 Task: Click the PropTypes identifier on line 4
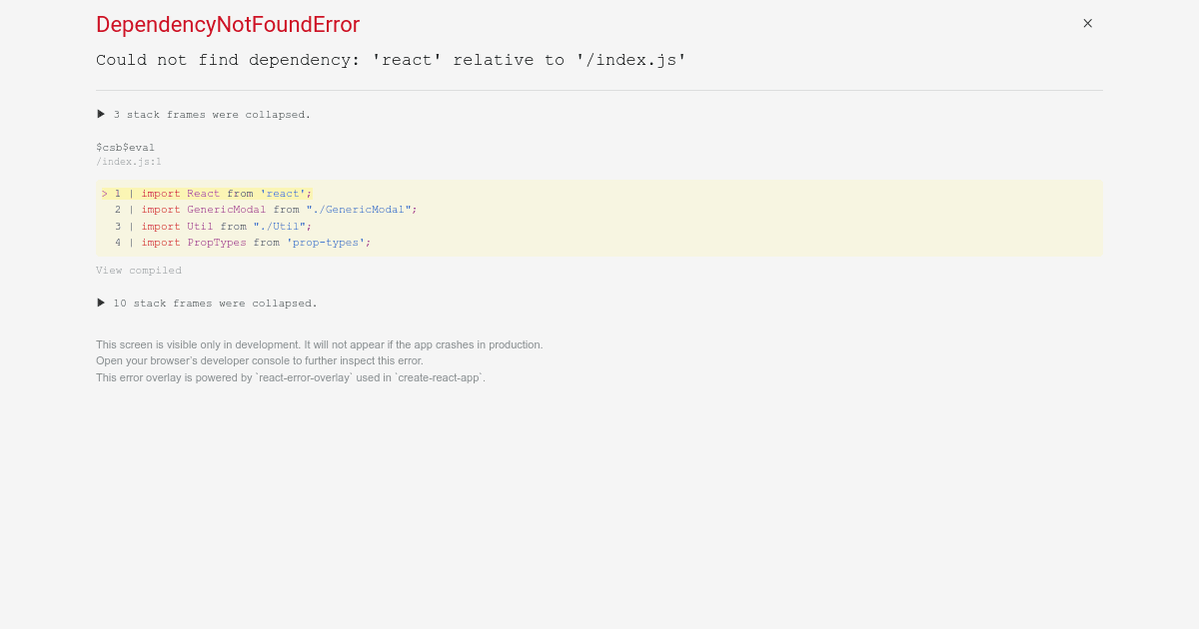pos(216,243)
